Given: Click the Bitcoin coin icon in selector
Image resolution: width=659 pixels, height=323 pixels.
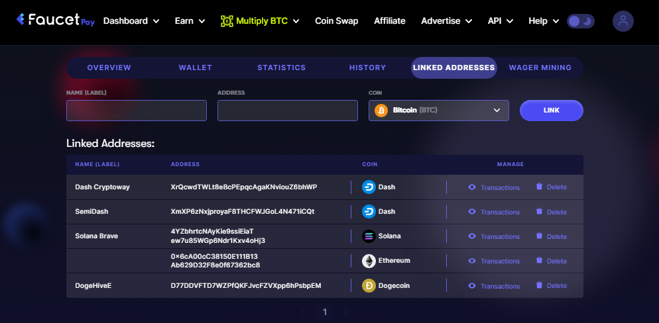Looking at the screenshot, I should click(x=381, y=111).
